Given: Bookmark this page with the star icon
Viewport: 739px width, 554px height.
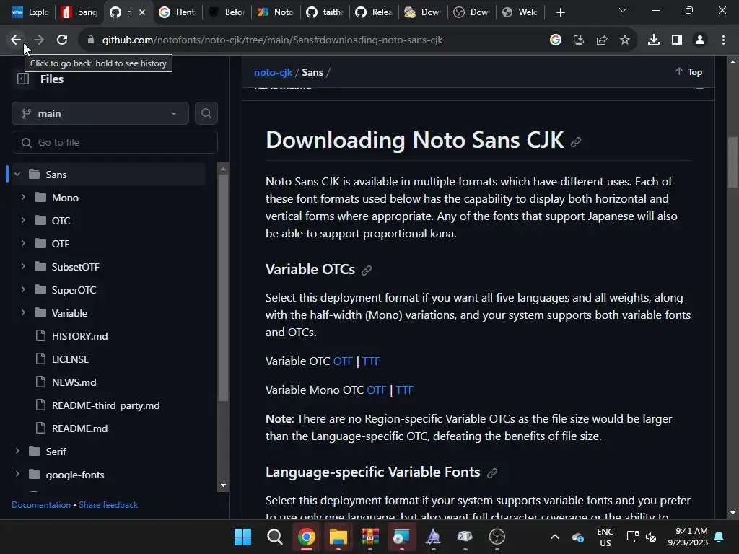Looking at the screenshot, I should 625,40.
